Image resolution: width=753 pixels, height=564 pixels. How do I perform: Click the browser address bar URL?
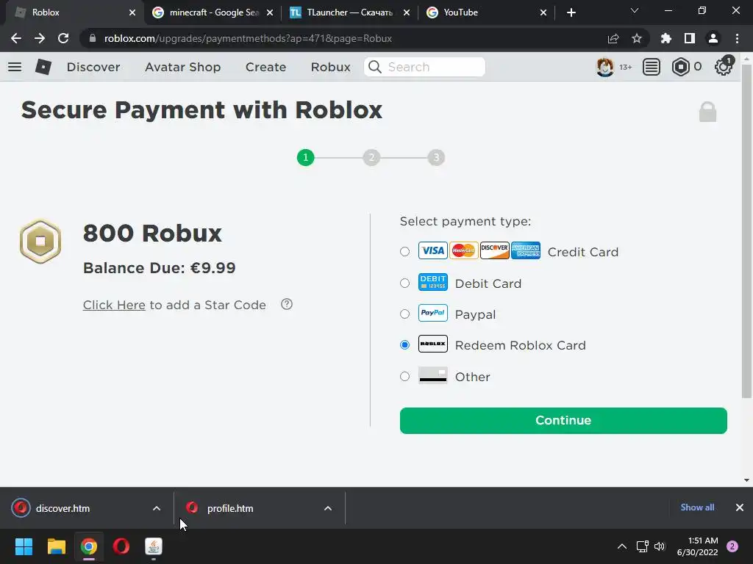[248, 38]
